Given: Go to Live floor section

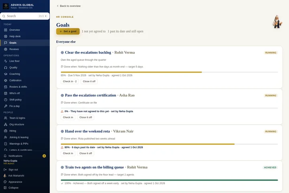Looking at the screenshot, I should click(x=25, y=61).
